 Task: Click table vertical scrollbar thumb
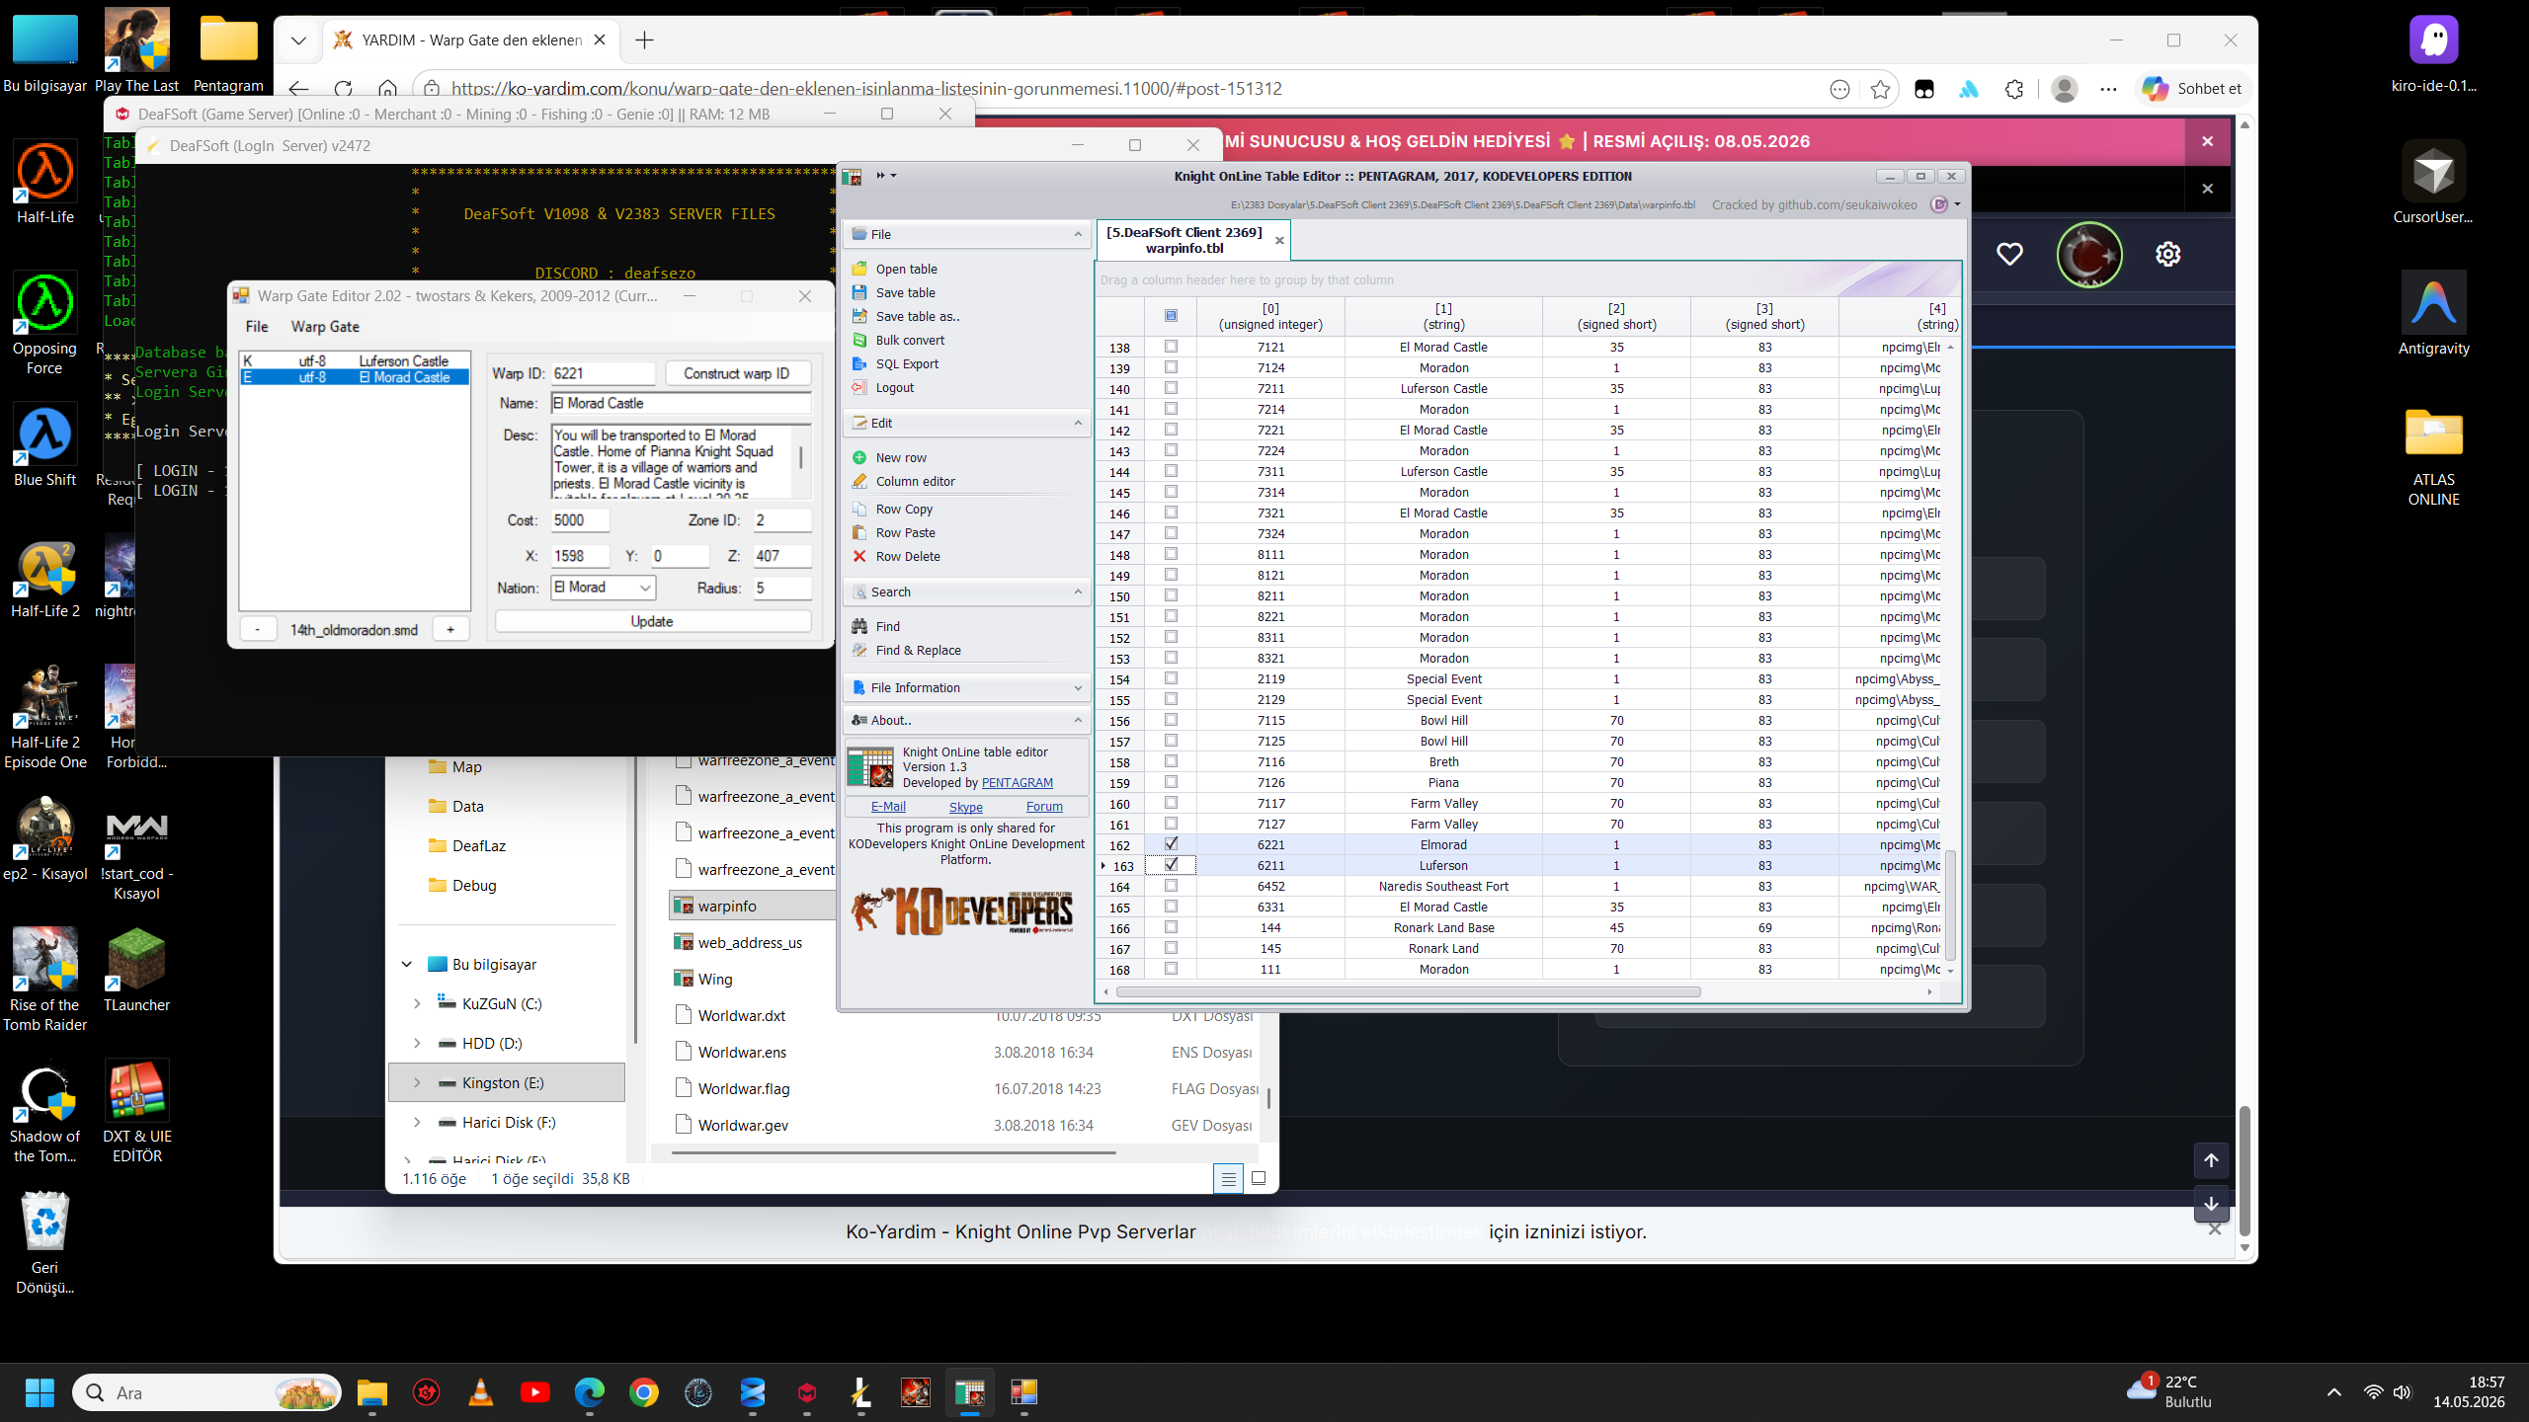pos(1950,904)
